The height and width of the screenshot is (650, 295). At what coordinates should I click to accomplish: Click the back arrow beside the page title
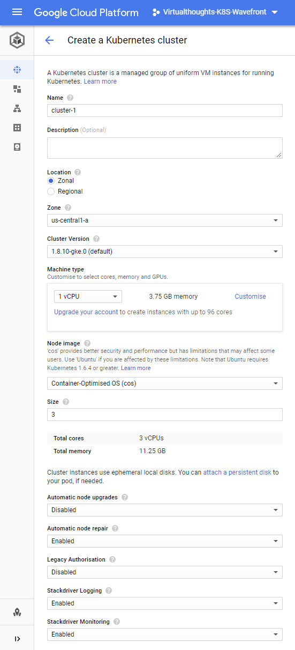(49, 40)
